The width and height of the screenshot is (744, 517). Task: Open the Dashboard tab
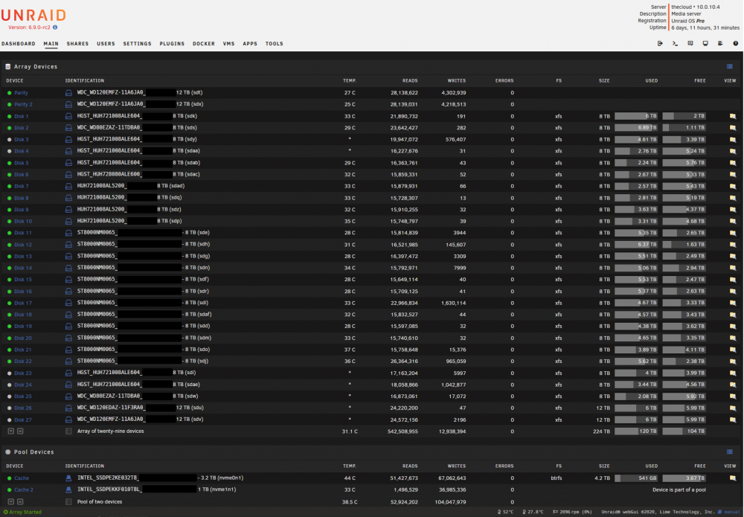(x=18, y=44)
